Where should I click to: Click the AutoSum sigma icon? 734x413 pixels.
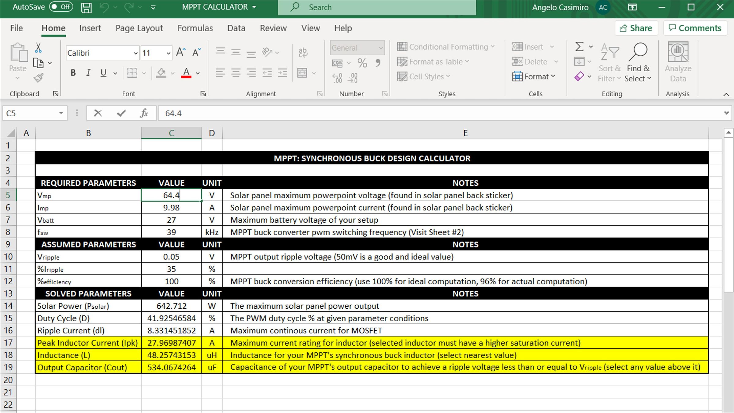(579, 47)
